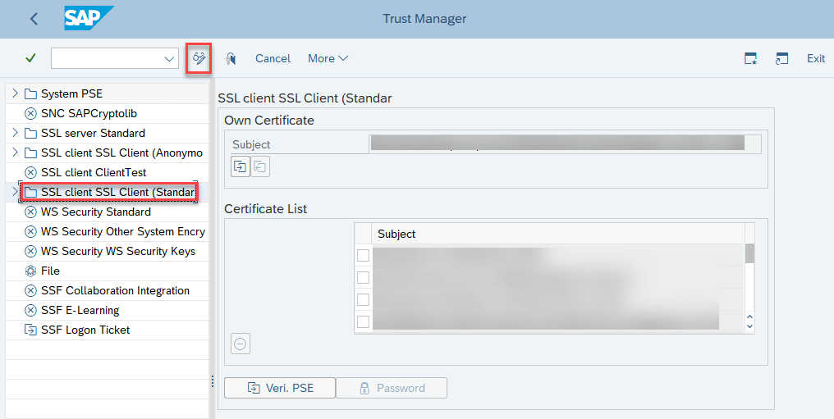Select WS Security WS Security Keys

point(118,251)
